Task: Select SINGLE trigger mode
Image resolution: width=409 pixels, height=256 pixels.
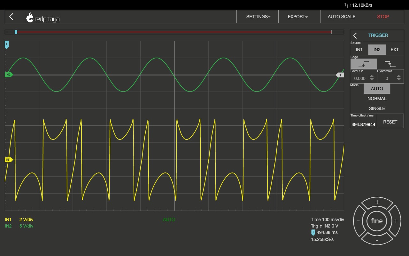Action: point(377,108)
